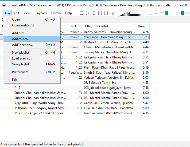This screenshot has width=190, height=147.
Task: Skip to the next track
Action: 106,13
